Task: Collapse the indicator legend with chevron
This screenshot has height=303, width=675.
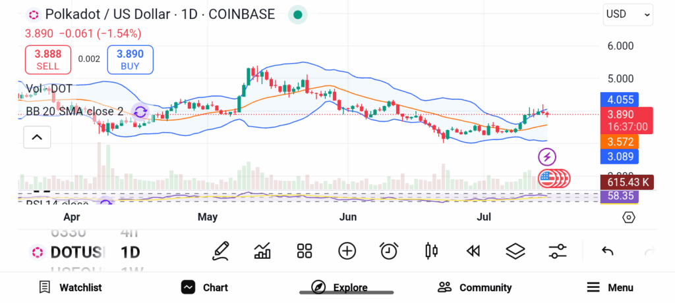Action: tap(37, 137)
